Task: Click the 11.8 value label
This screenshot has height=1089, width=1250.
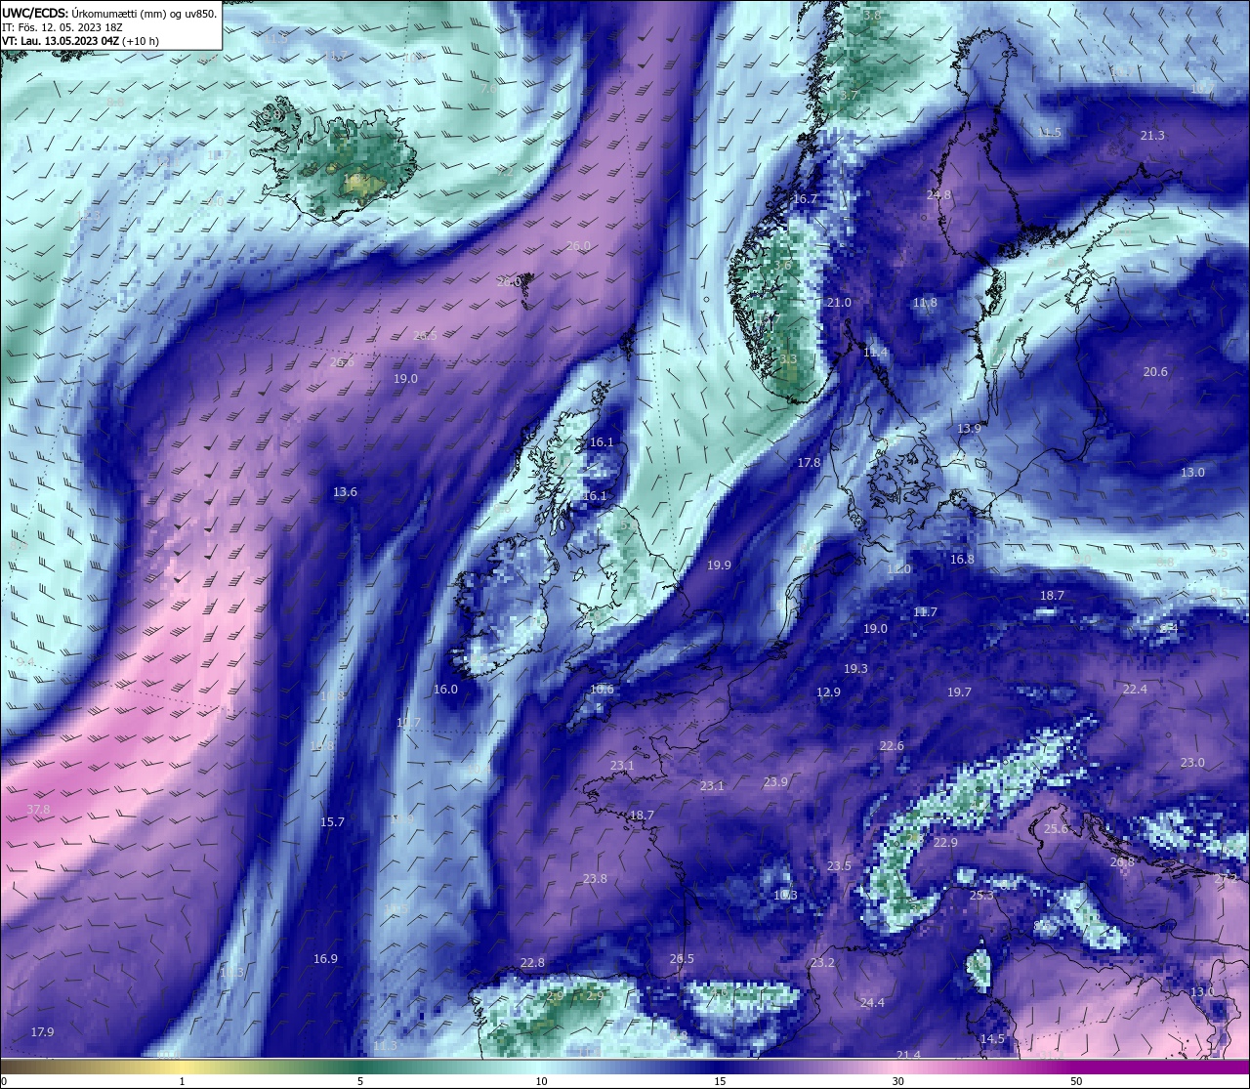Action: coord(925,303)
